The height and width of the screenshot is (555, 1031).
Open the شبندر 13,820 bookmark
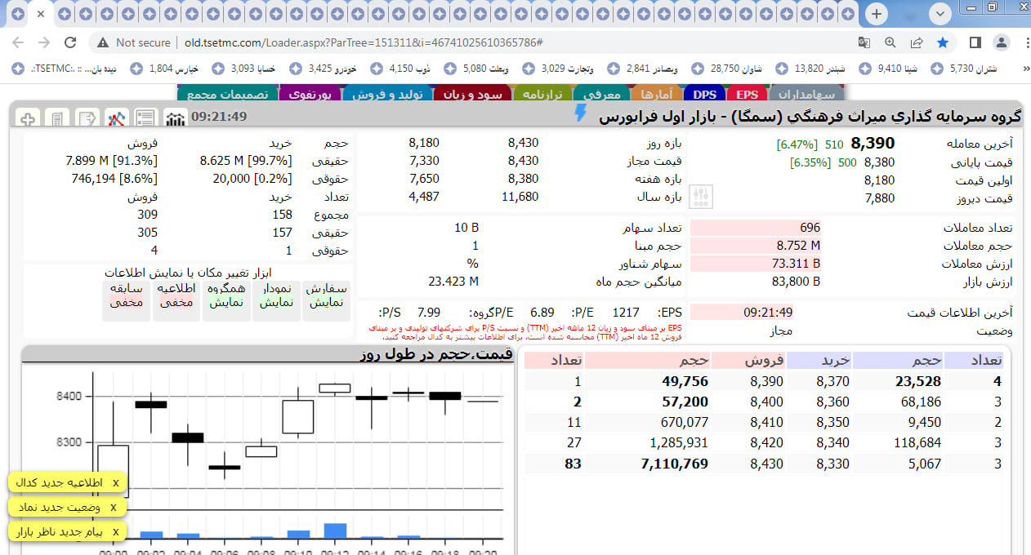[811, 69]
